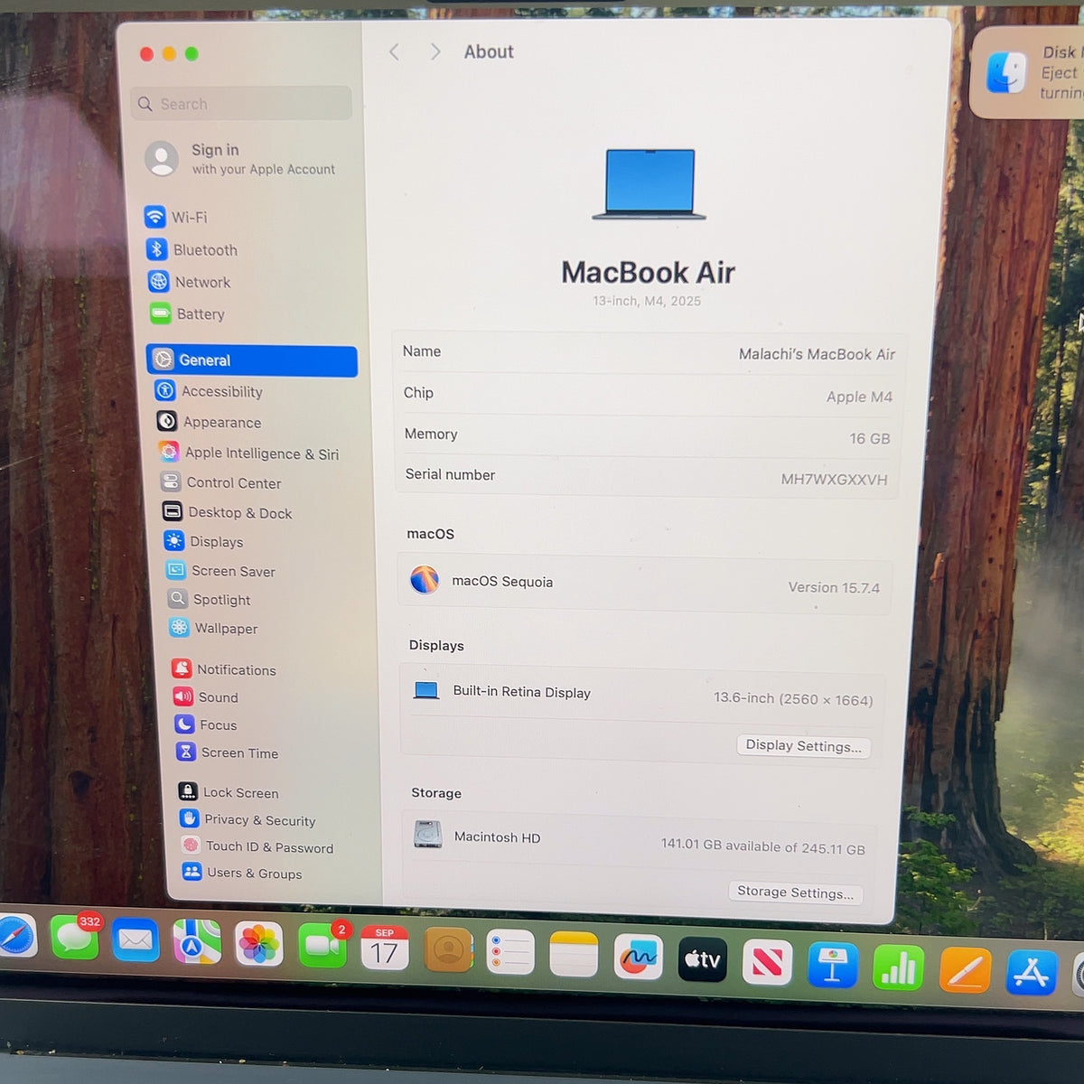Select Screen Time in sidebar

click(227, 752)
